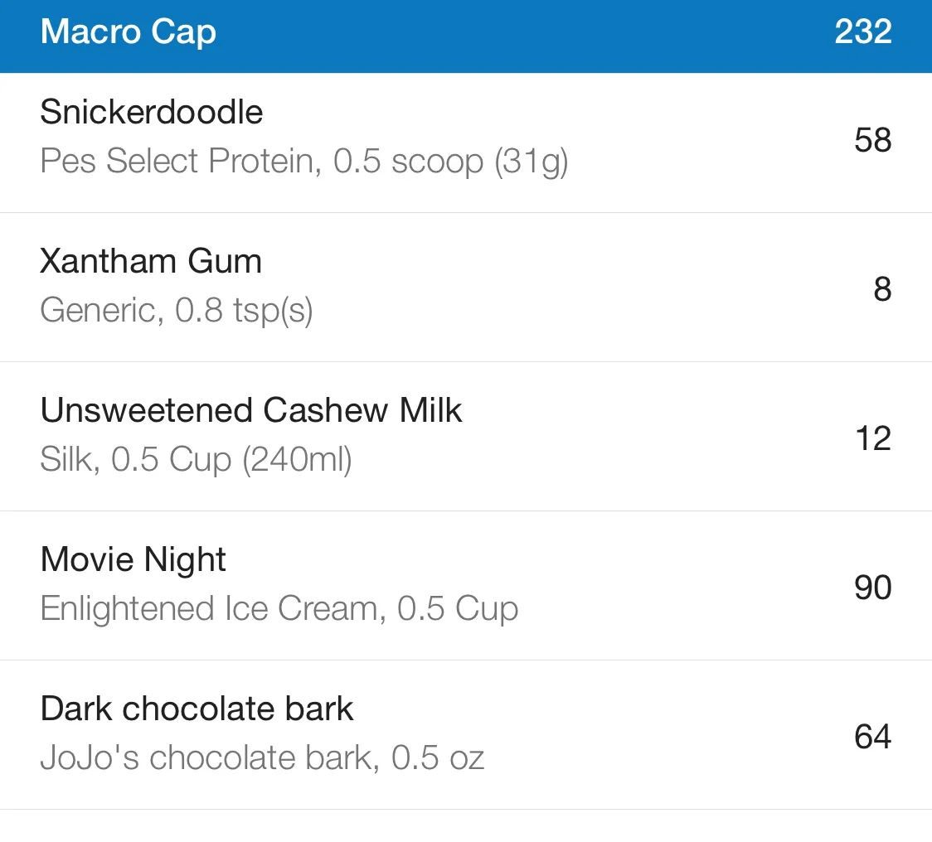
Task: Tap the Movie Night ice cream entry
Action: pos(466,586)
